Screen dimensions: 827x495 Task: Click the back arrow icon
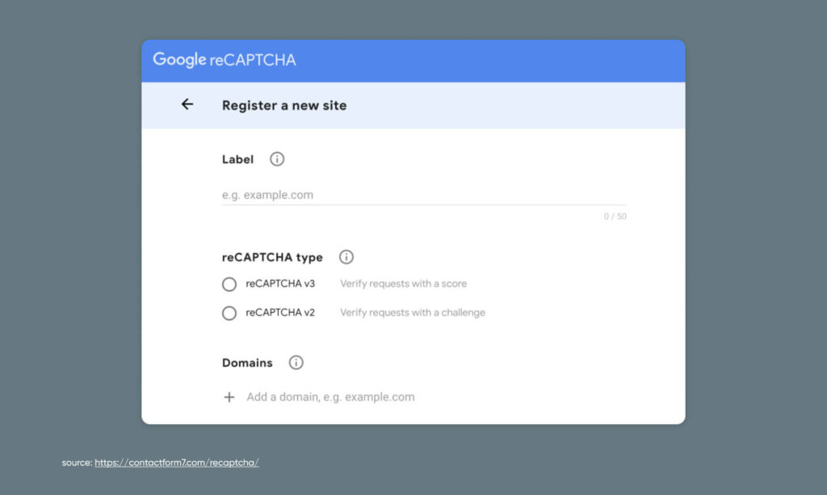[x=187, y=105]
